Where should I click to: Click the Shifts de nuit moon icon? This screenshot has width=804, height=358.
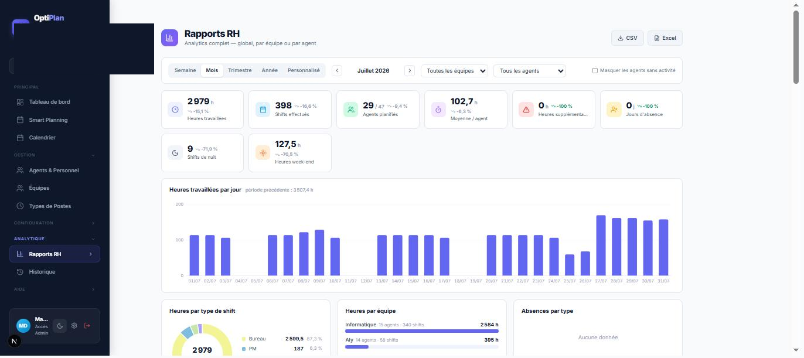175,153
